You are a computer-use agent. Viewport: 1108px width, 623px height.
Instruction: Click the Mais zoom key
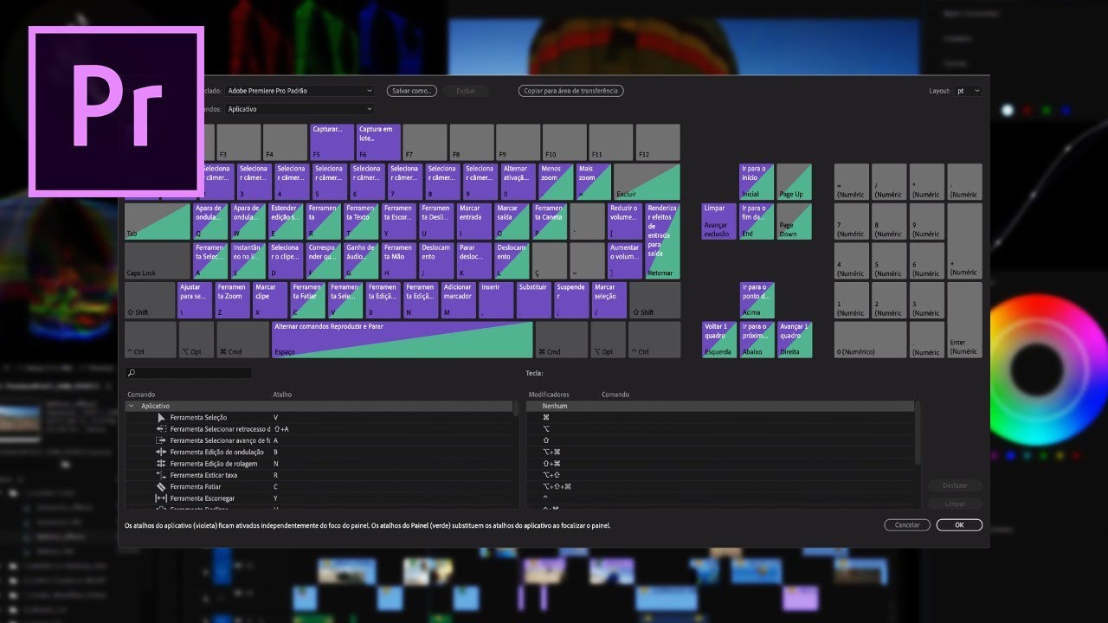[x=594, y=182]
